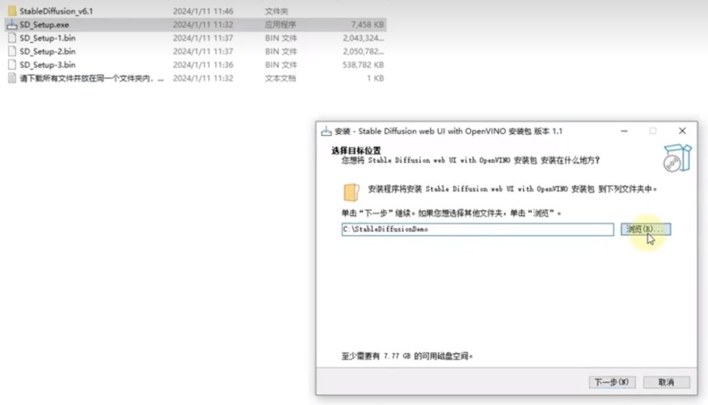Click the date in the SD_Setup-2.bin row

(203, 51)
